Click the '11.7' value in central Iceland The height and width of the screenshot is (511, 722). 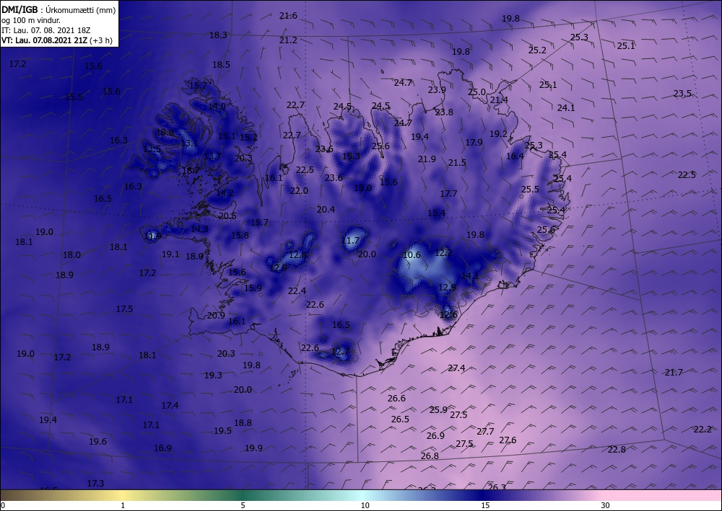tap(350, 240)
